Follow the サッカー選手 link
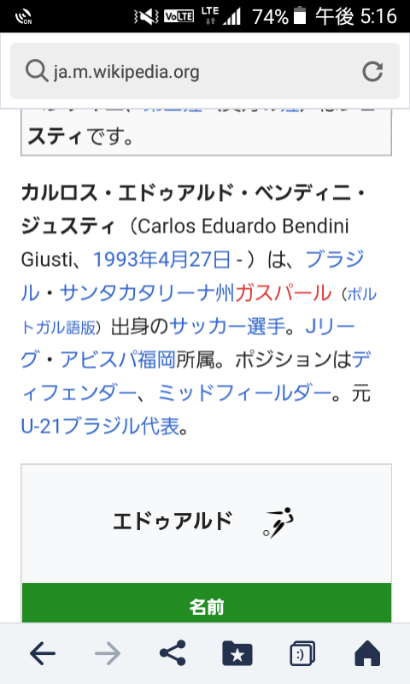410x684 pixels. pos(227,327)
